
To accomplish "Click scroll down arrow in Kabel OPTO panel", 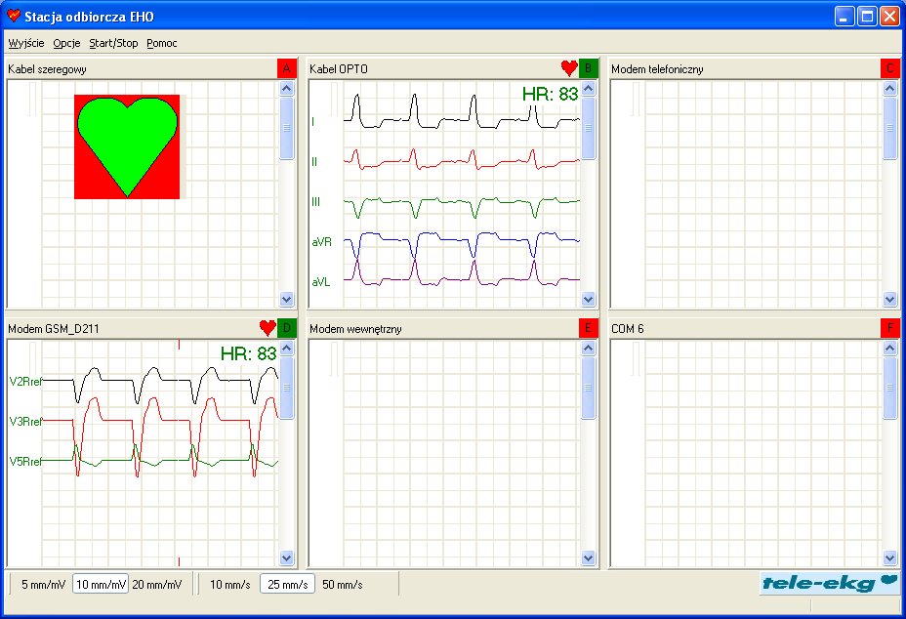I will (588, 300).
